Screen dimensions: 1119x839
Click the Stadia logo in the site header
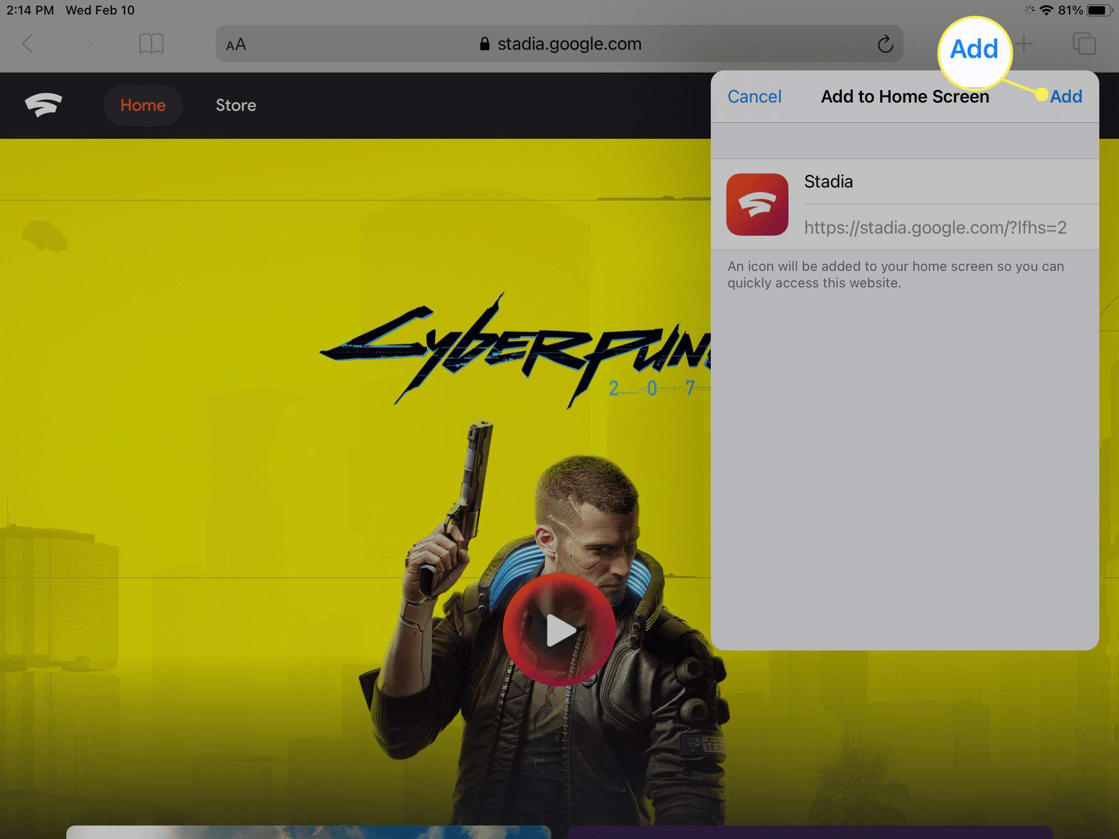(x=44, y=105)
